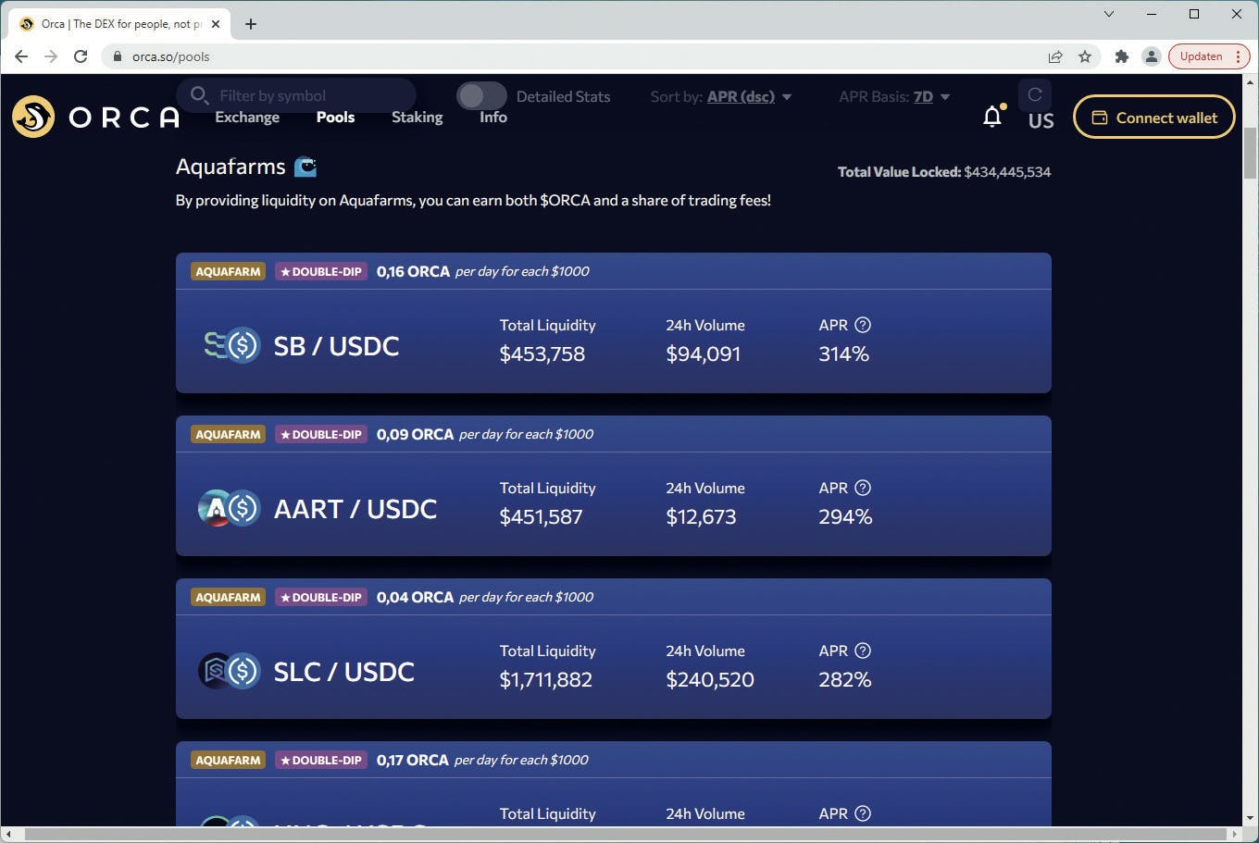Open the Chrome profile avatar
This screenshot has width=1259, height=843.
(1152, 56)
